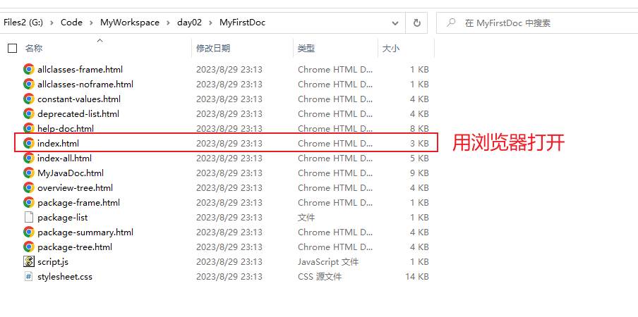Sort files by 大小 column header
The image size is (638, 317).
tap(390, 49)
